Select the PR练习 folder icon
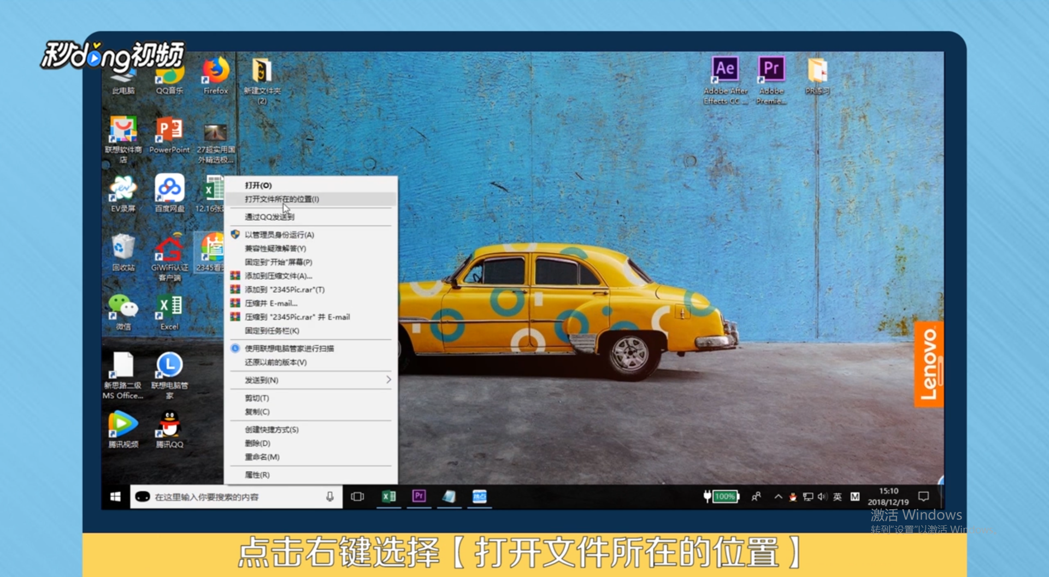 817,76
